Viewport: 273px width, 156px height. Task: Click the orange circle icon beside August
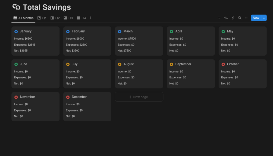point(120,64)
